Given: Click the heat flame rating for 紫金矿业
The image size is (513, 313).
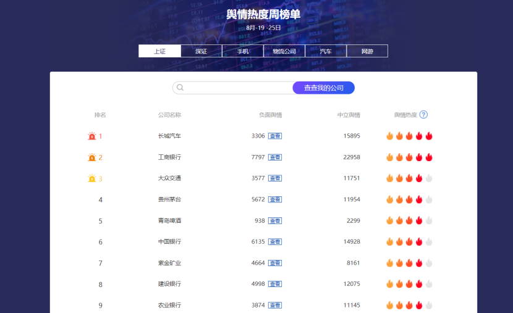Looking at the screenshot, I should pyautogui.click(x=409, y=262).
